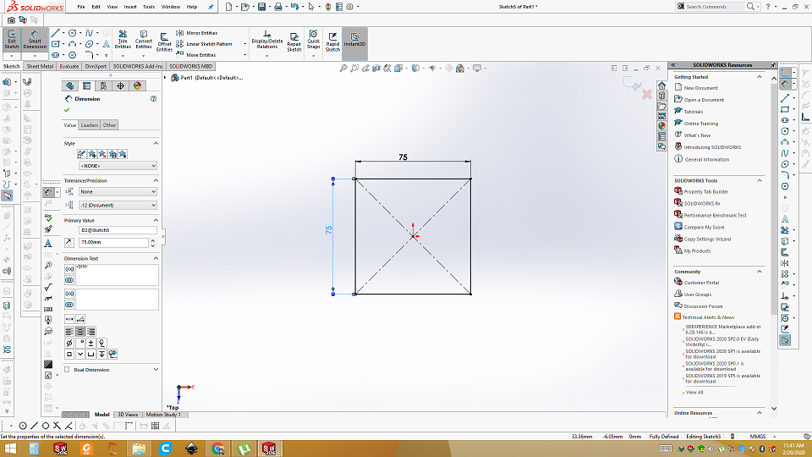Open the Tutorials link

click(x=694, y=112)
